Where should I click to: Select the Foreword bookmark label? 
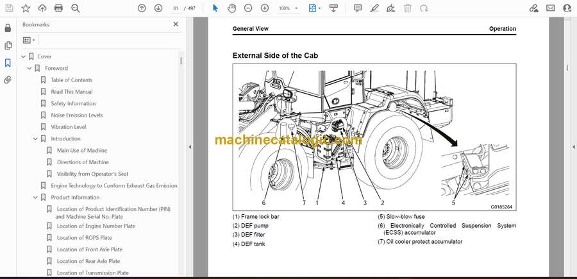coord(56,69)
